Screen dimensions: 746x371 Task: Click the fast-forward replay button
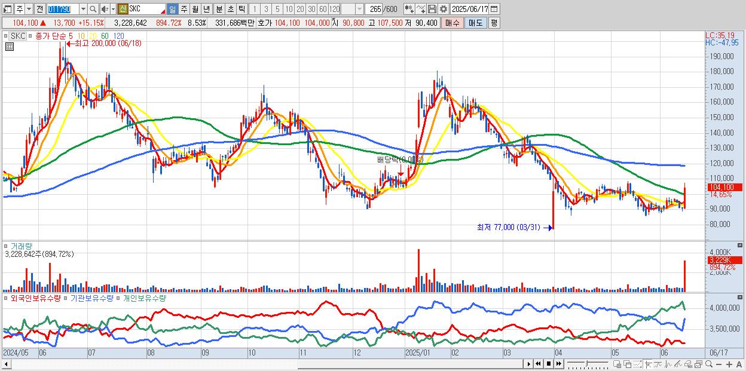[x=559, y=364]
